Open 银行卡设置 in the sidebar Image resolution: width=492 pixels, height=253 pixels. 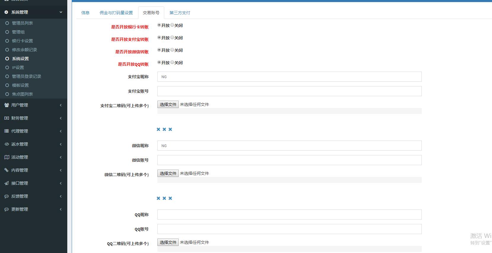(22, 41)
